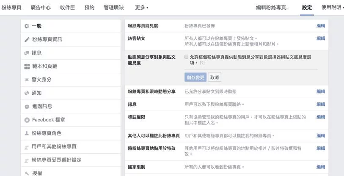The image size is (344, 176).
Task: Click the pencil icon for 粉絲專頁資訊
Action: pos(27,40)
